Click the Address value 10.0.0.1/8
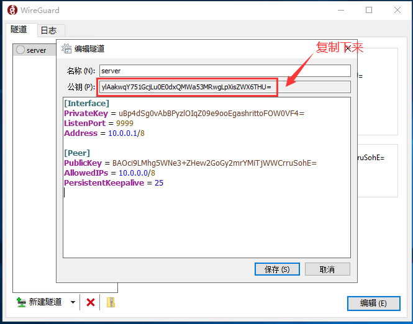Viewport: 413px width, 324px height. [127, 133]
